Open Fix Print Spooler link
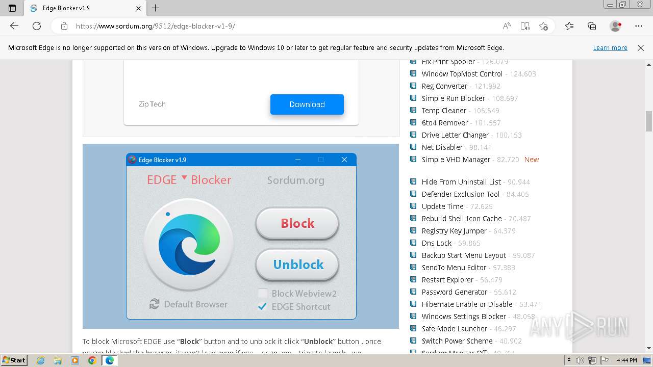Viewport: 653px width, 367px height. click(x=448, y=62)
